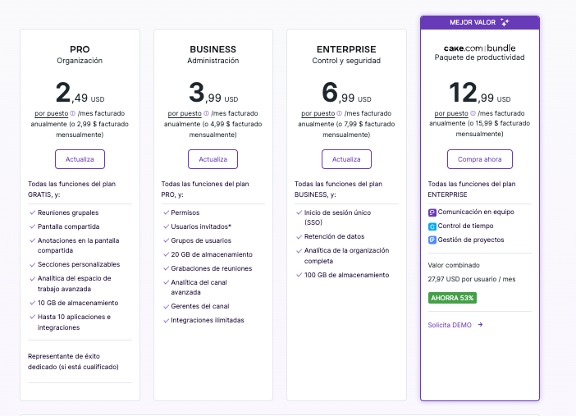Click the arrow next to Solicita DEMO
The height and width of the screenshot is (416, 576).
tap(480, 324)
